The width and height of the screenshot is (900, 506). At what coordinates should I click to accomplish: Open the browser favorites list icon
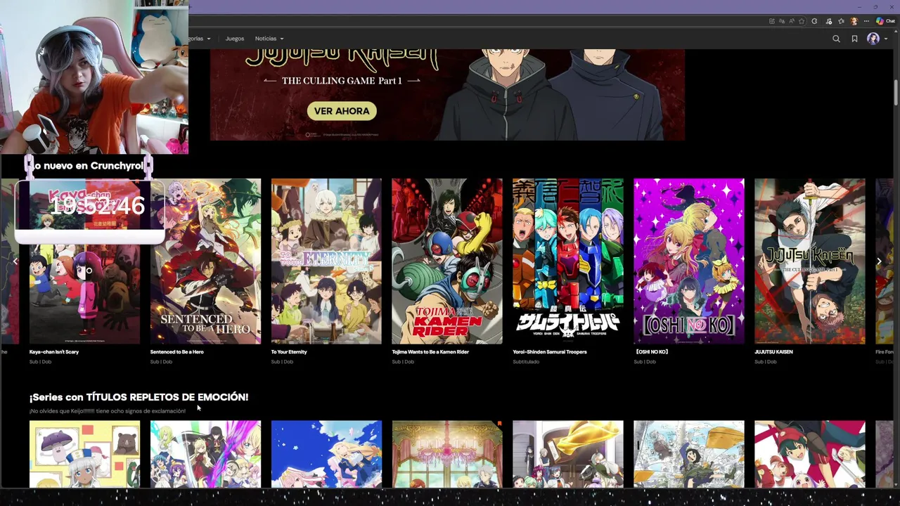[841, 21]
